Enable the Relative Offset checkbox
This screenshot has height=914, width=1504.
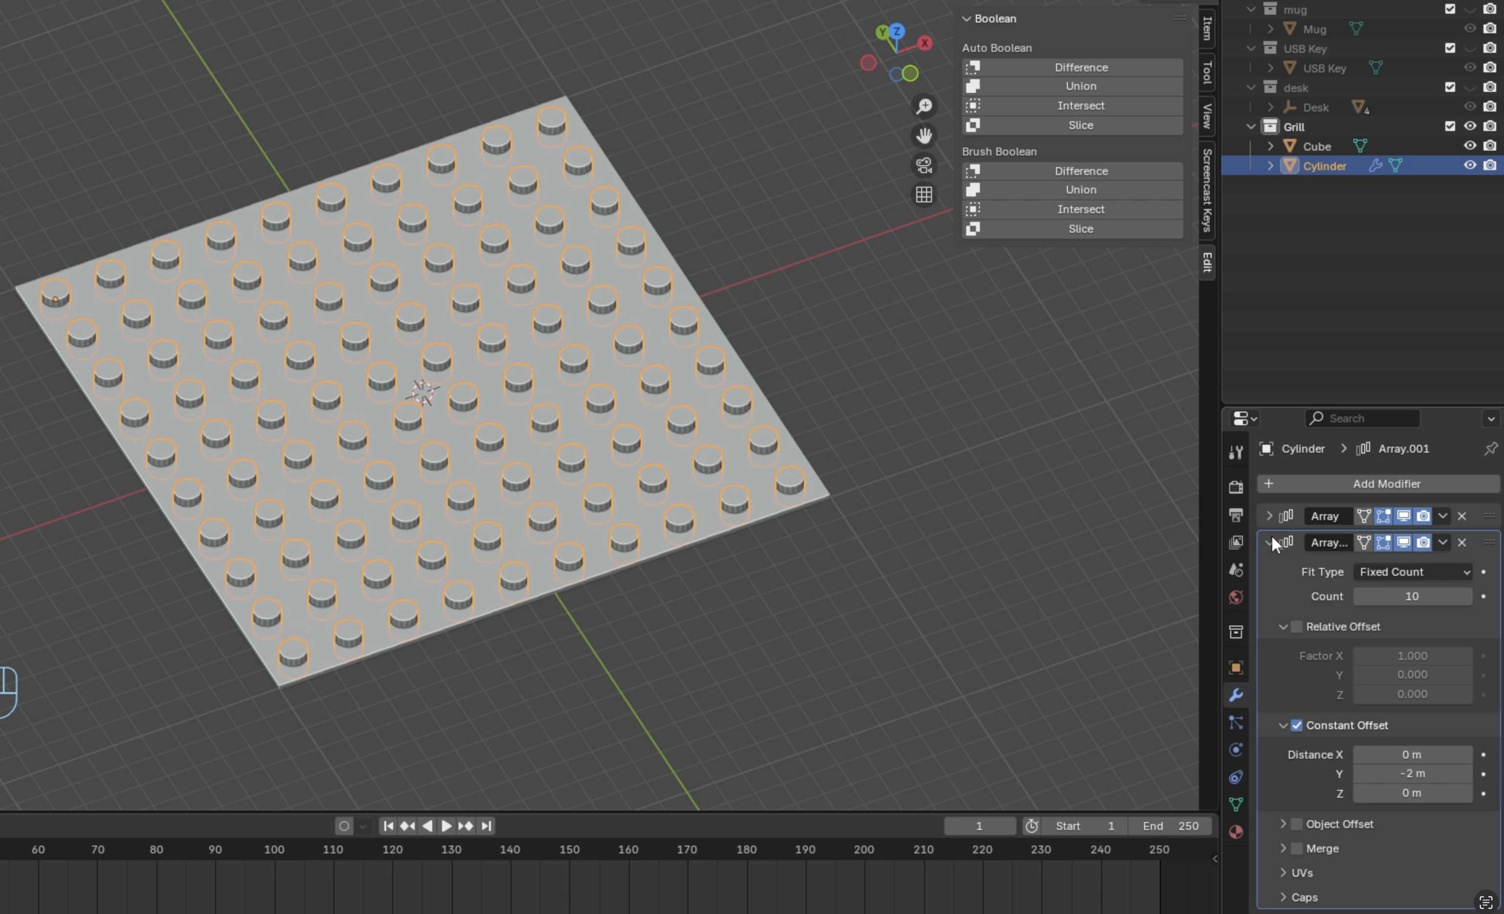pyautogui.click(x=1297, y=627)
